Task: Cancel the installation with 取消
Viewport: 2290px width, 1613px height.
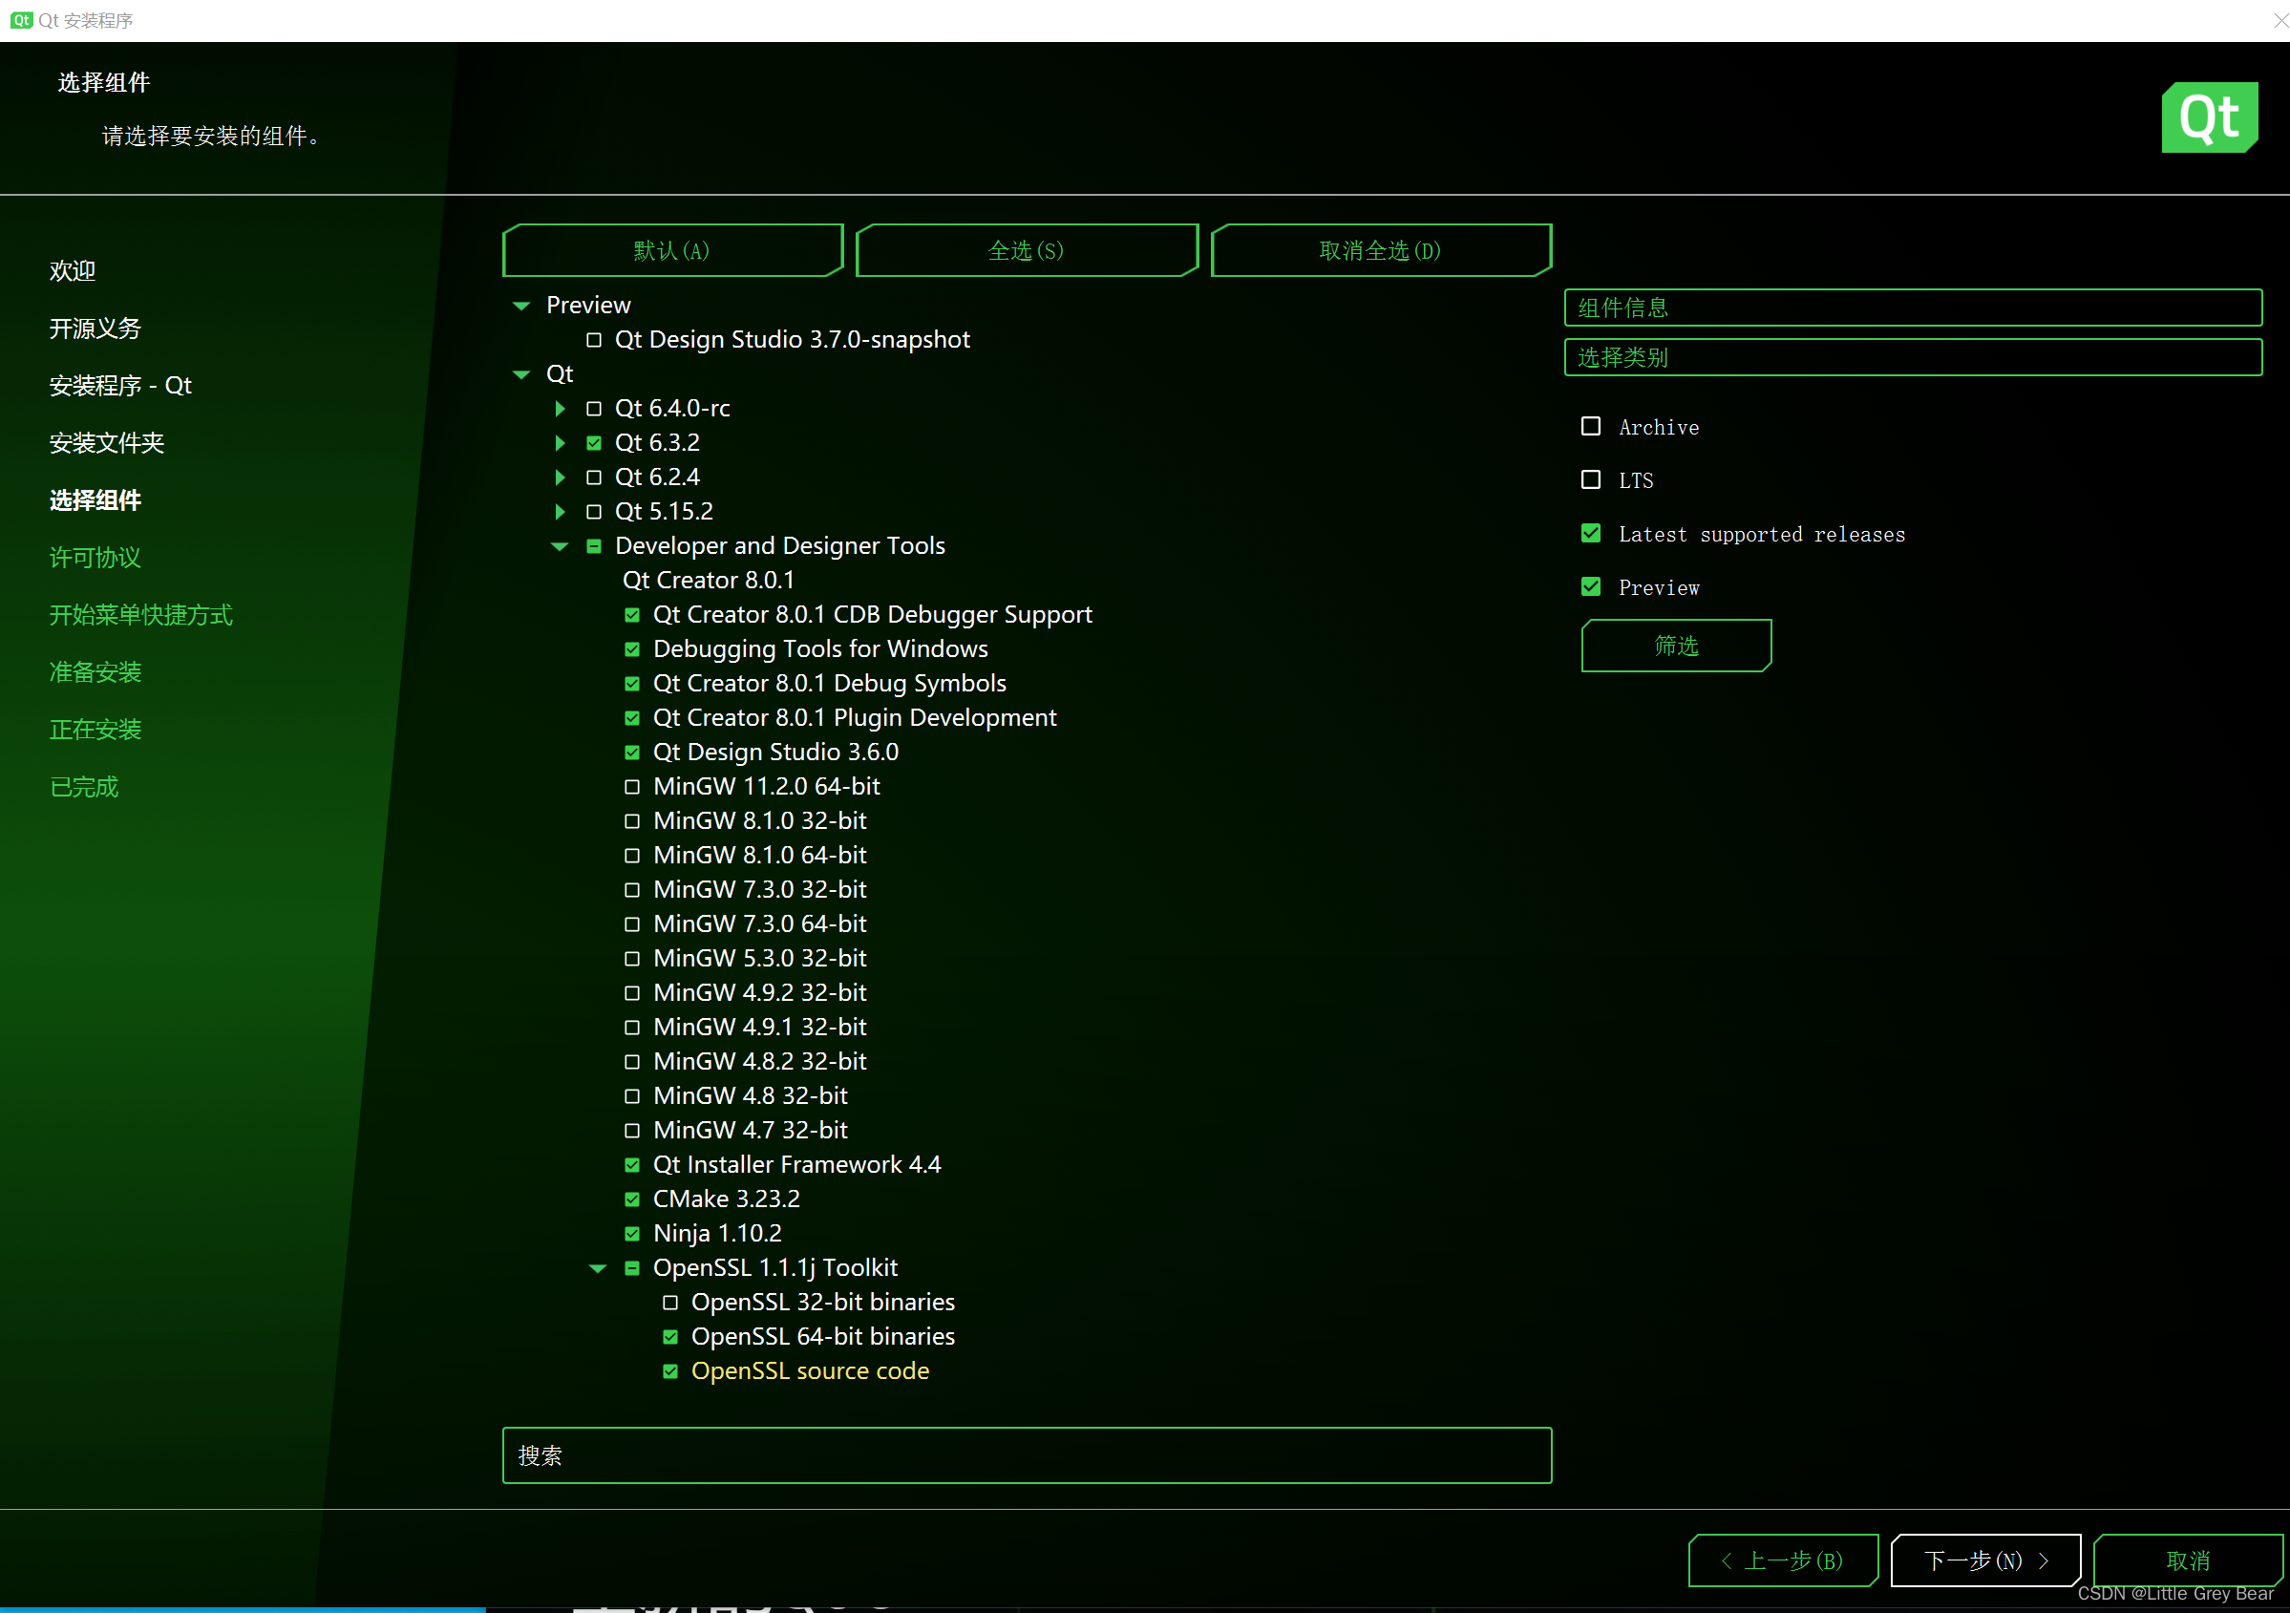Action: click(x=2188, y=1560)
